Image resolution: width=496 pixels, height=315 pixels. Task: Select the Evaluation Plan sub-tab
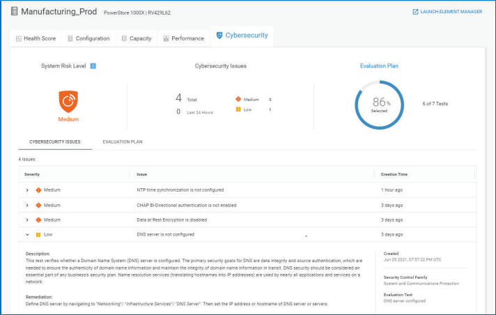[123, 142]
